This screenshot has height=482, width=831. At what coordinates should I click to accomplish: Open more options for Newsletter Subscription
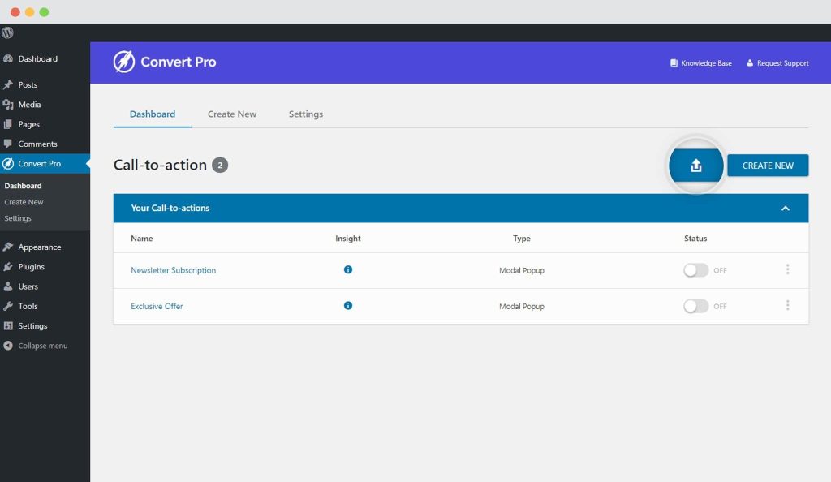click(787, 269)
